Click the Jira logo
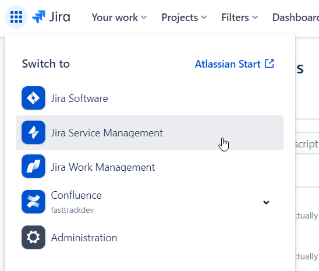The image size is (319, 271). (51, 17)
